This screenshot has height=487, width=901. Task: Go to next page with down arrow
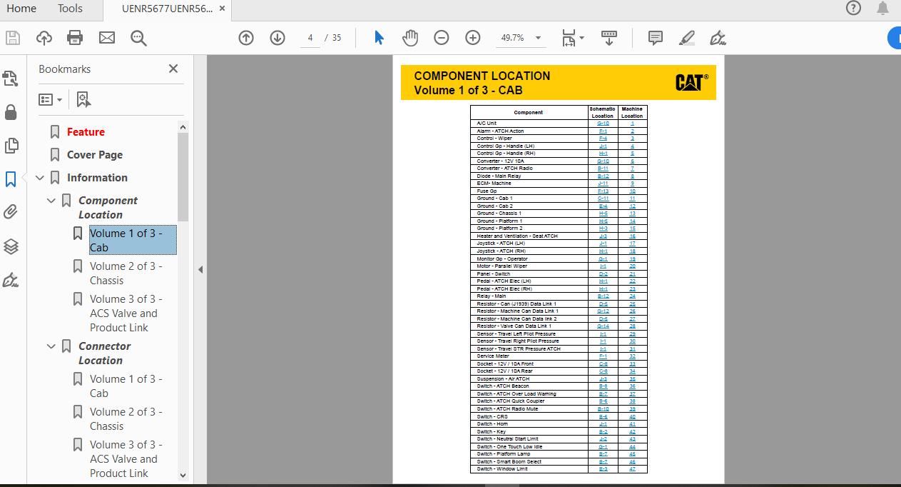pos(278,38)
